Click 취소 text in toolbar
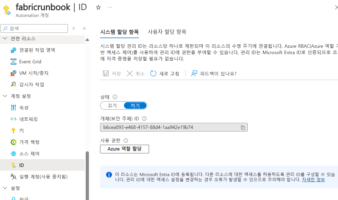The image size is (338, 200). [140, 74]
